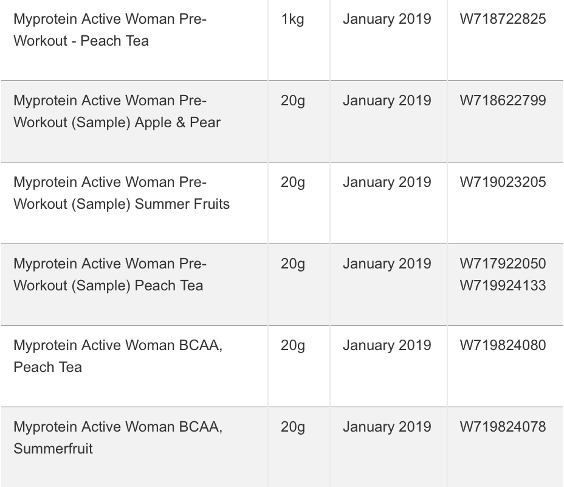Click batch code W718722825
This screenshot has width=564, height=487.
pyautogui.click(x=503, y=19)
